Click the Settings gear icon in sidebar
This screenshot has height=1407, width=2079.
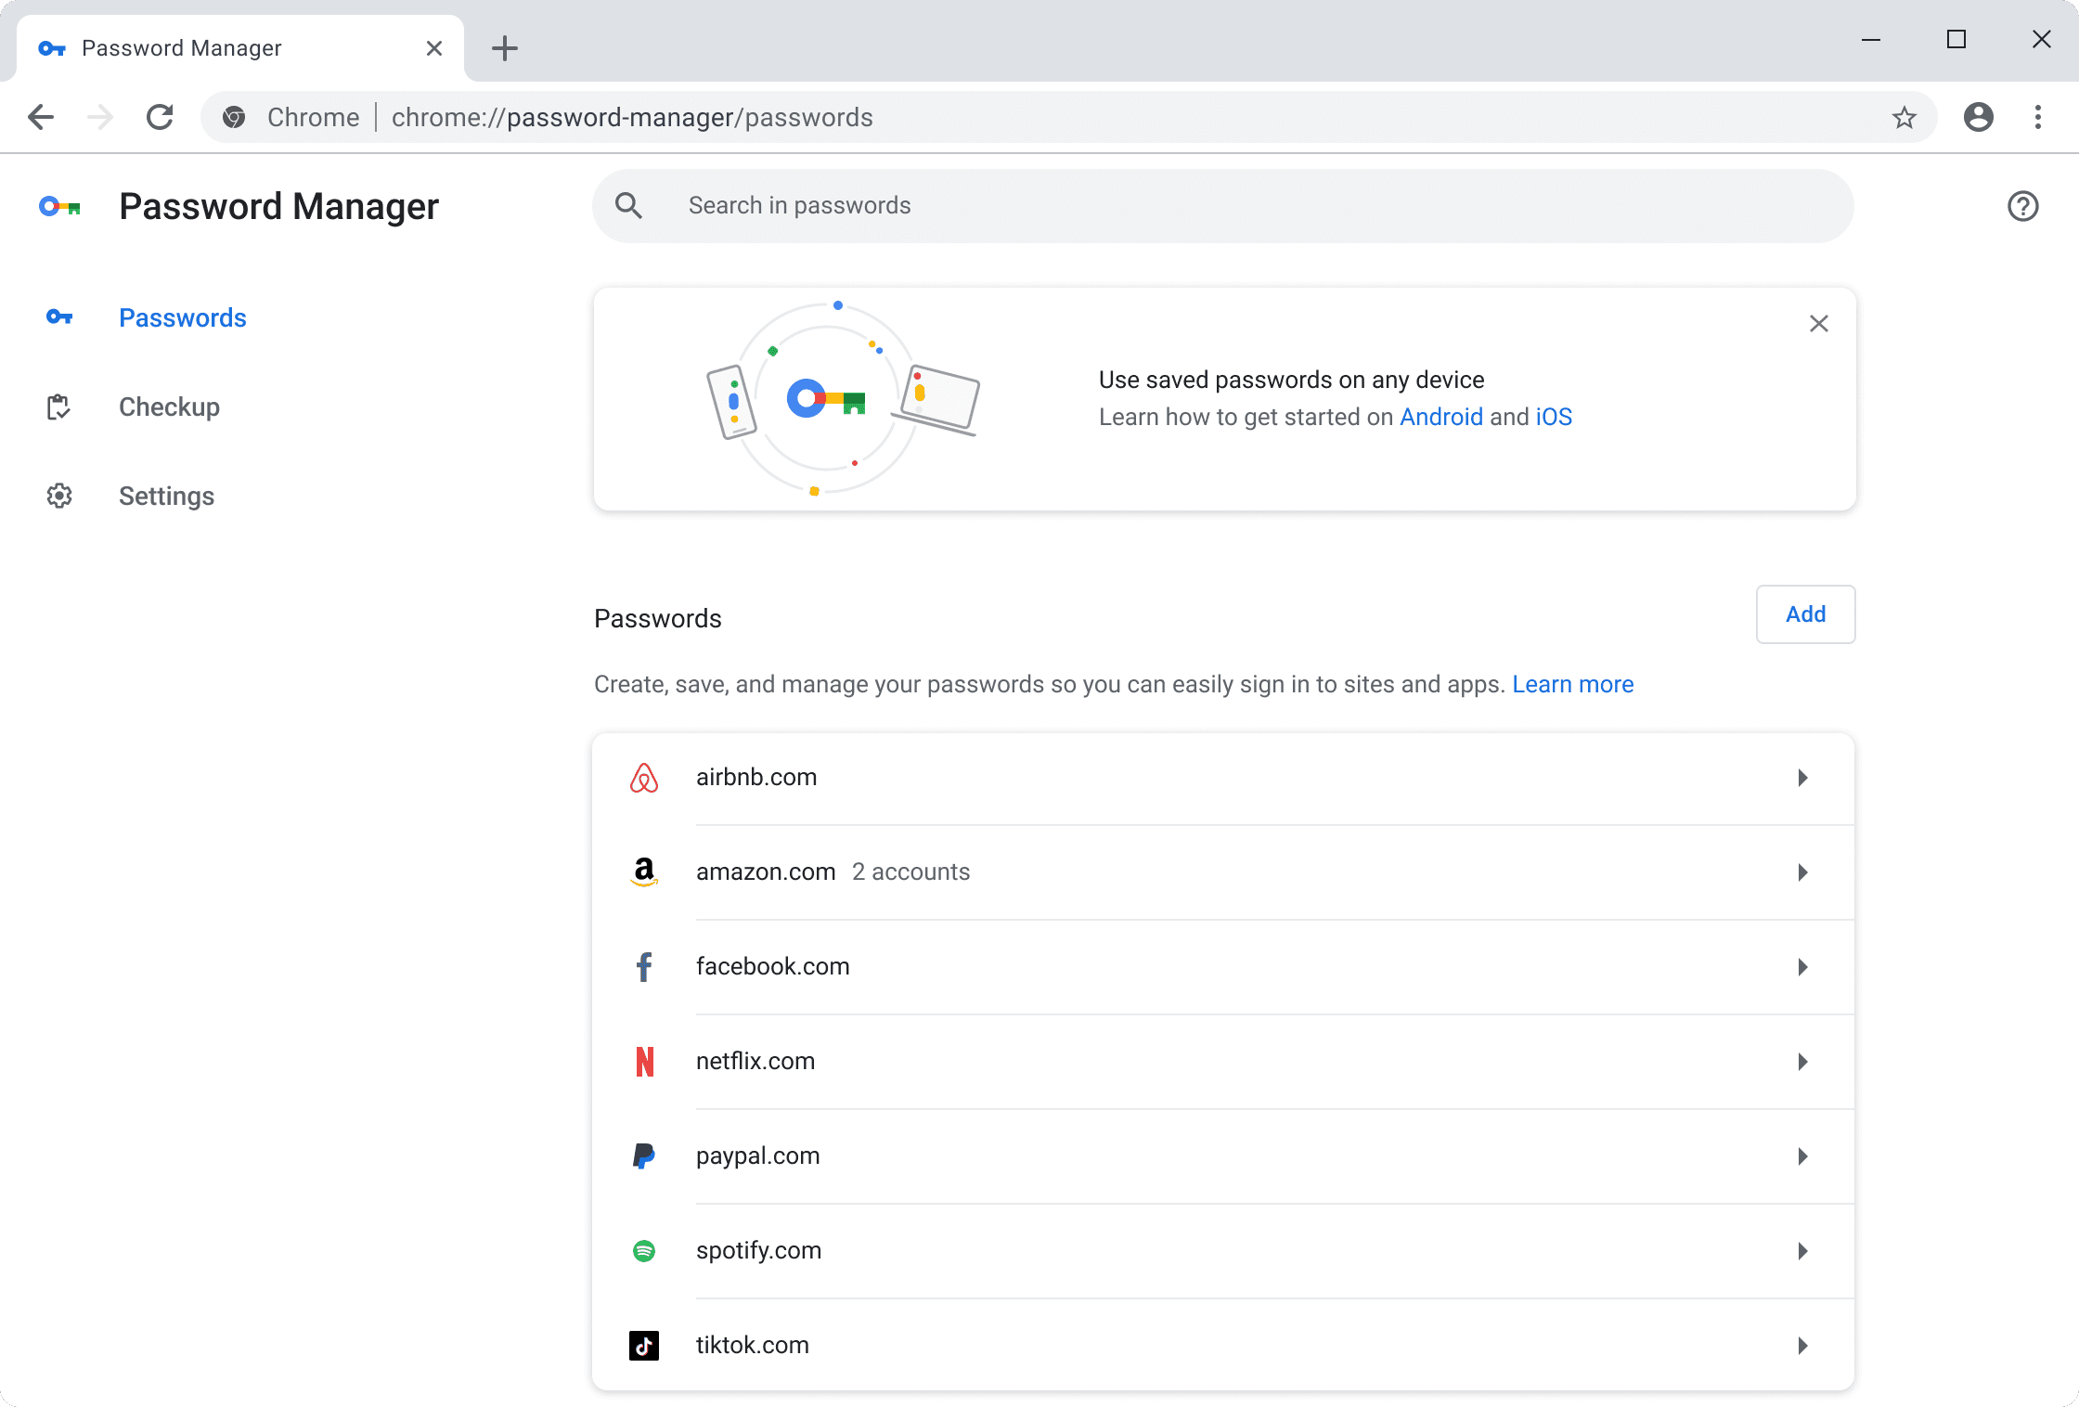click(59, 496)
